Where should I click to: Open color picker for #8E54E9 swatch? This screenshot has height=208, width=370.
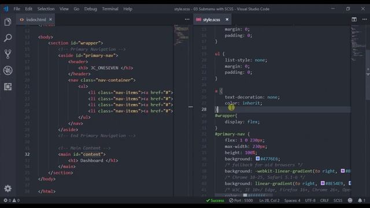[323, 183]
